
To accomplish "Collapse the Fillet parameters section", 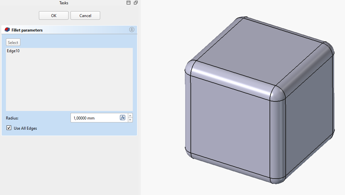I will tap(132, 30).
